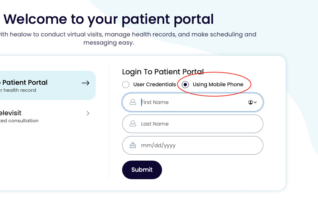Image resolution: width=318 pixels, height=200 pixels.
Task: Focus the First Name input field
Action: point(193,102)
